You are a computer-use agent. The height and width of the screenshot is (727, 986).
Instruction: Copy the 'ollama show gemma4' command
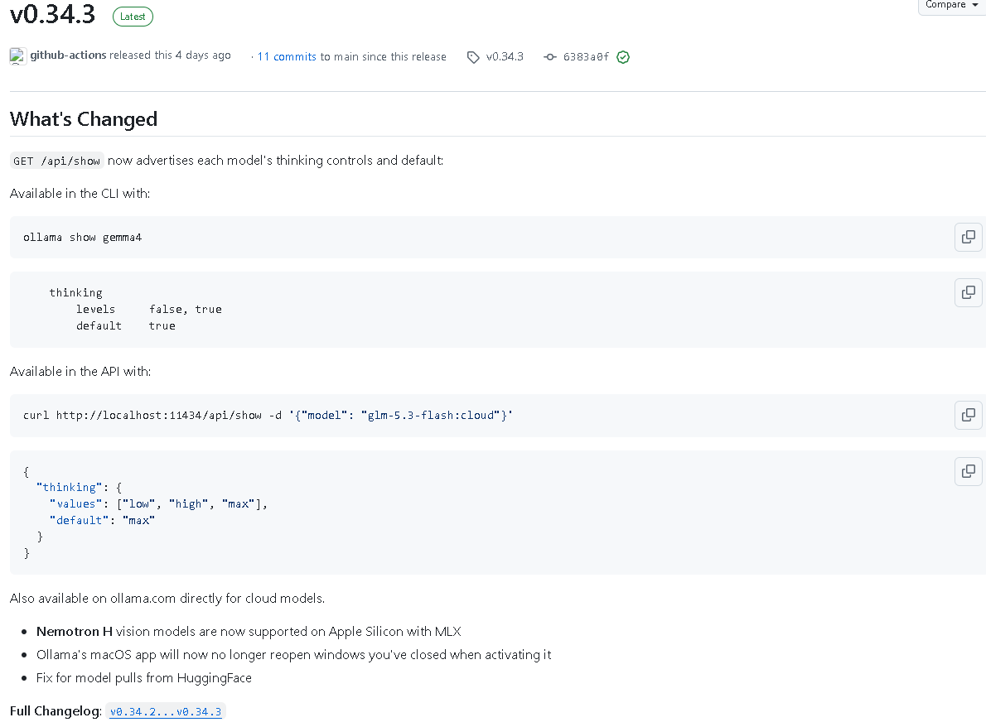[x=969, y=237]
